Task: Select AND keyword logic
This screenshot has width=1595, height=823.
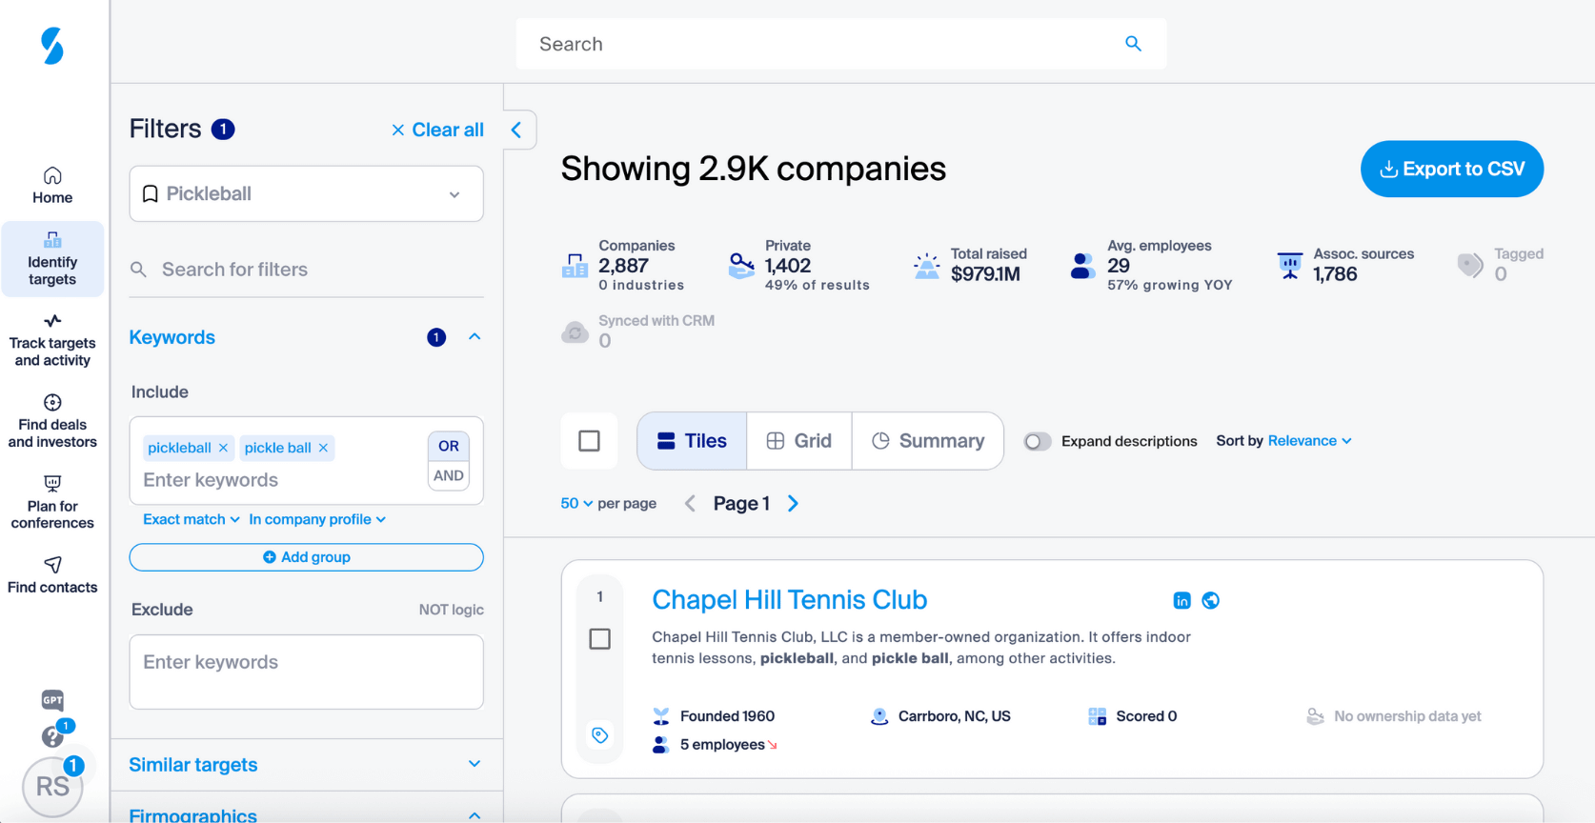Action: (x=449, y=475)
